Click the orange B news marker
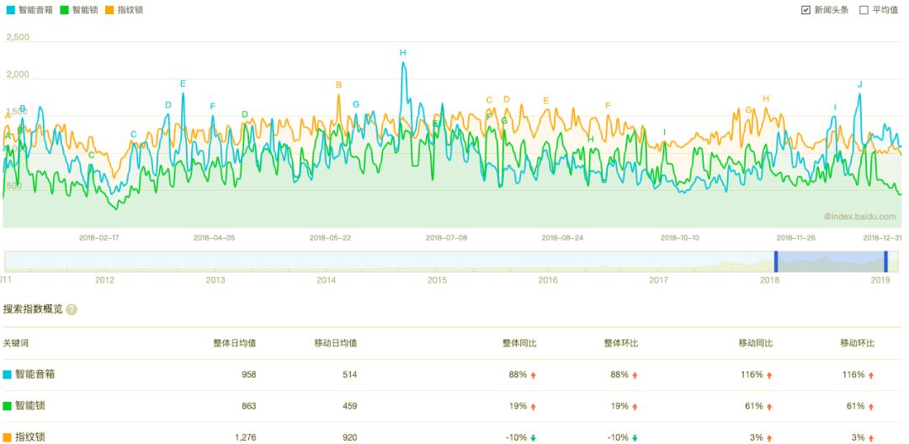Screen dimensions: 909x444 click(339, 85)
